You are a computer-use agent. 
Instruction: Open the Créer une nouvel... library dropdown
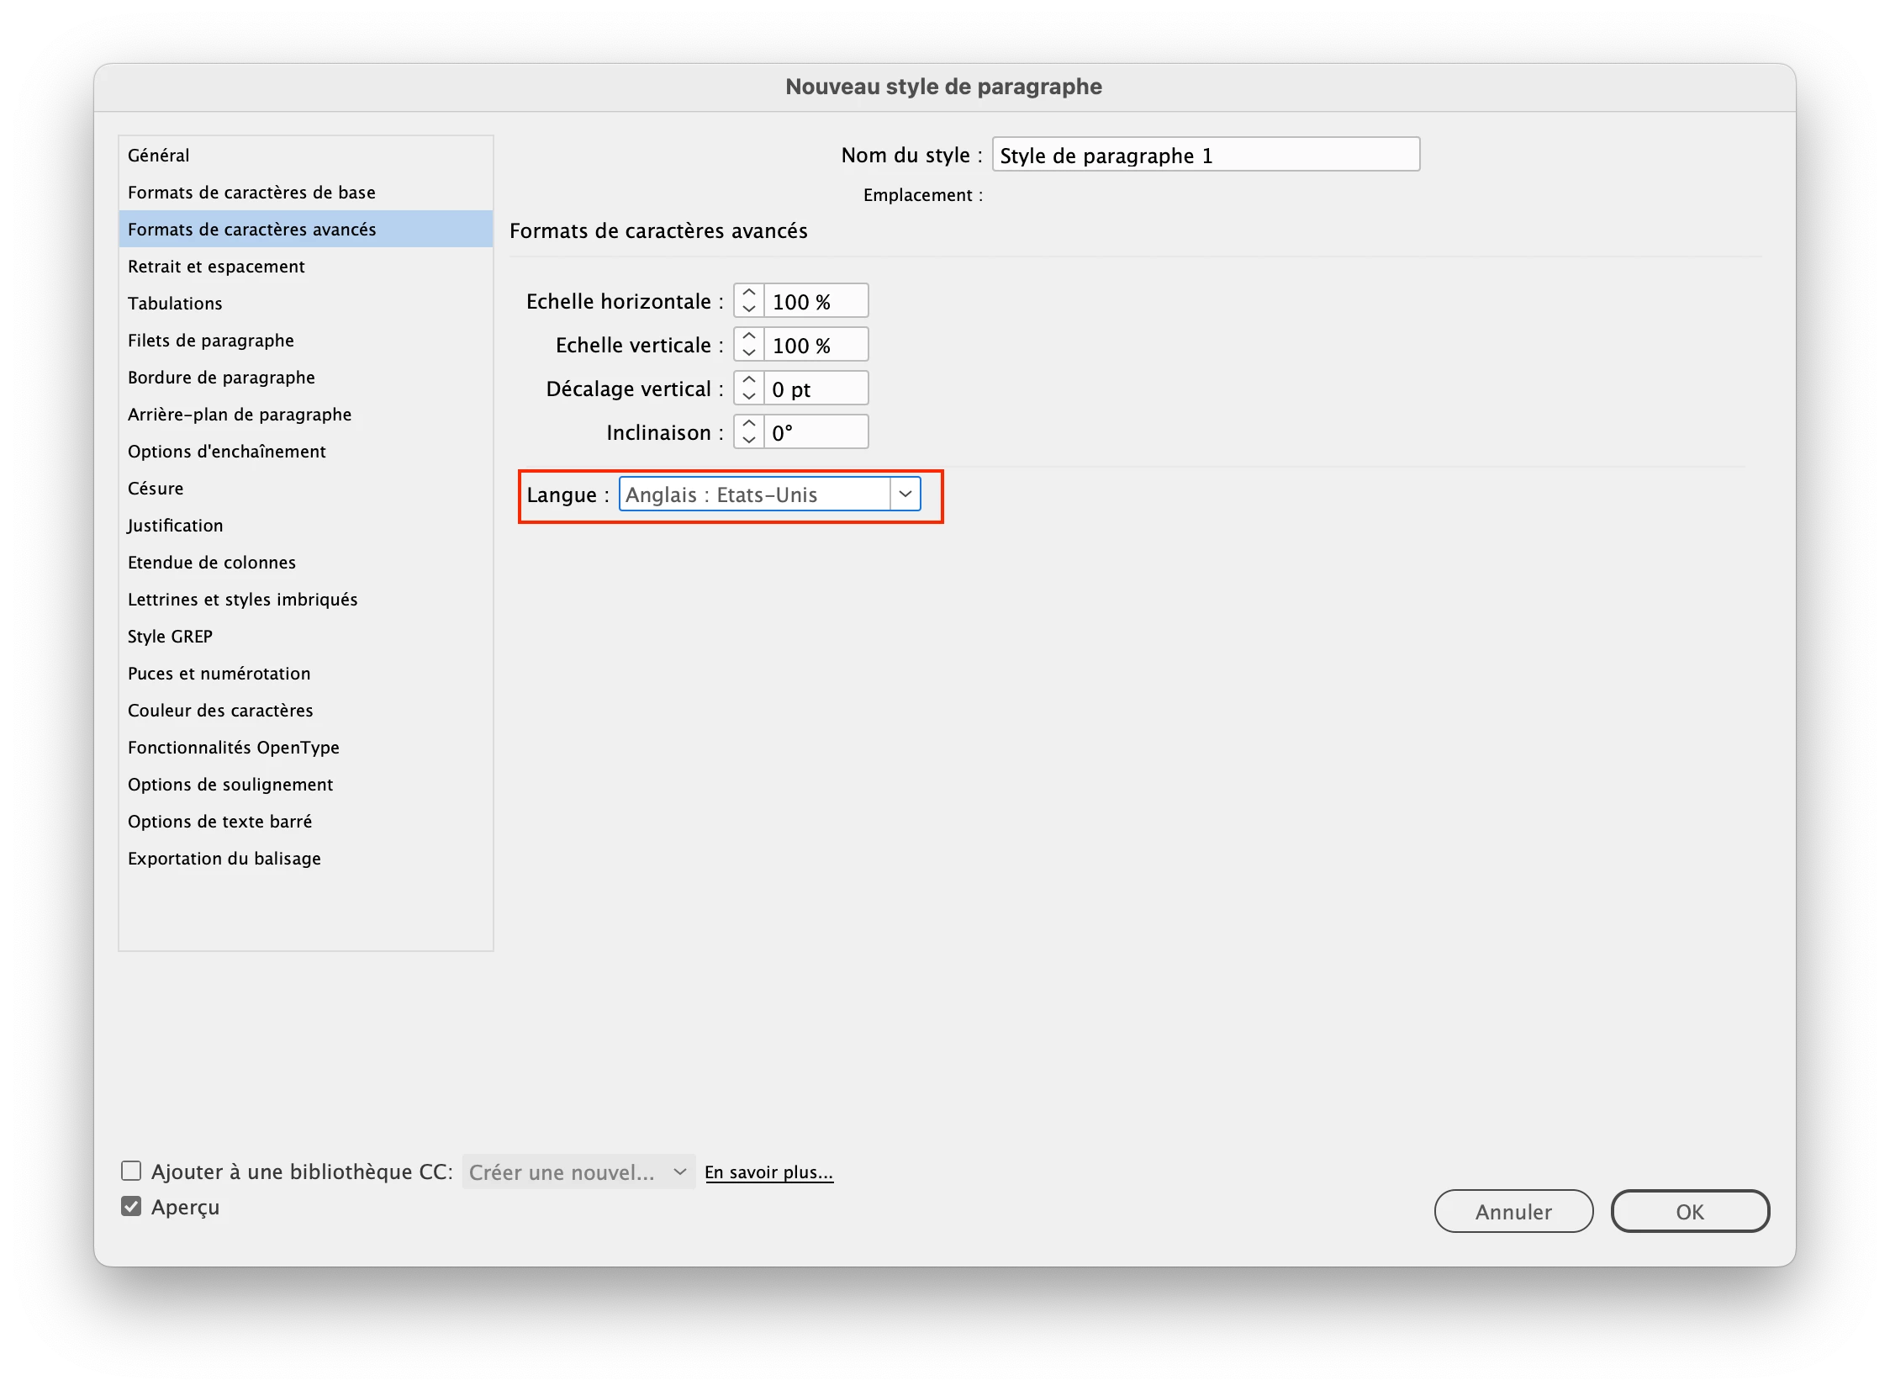tap(578, 1172)
